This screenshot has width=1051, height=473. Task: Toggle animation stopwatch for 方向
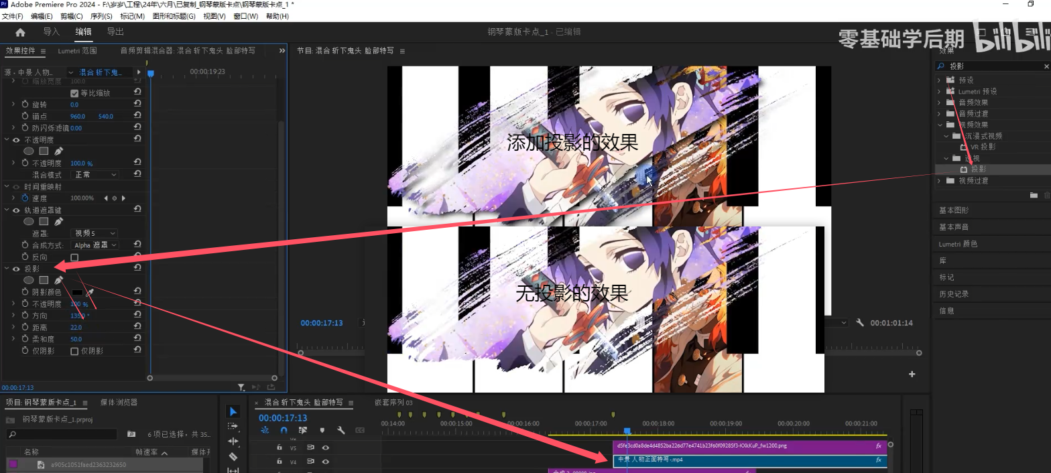25,316
